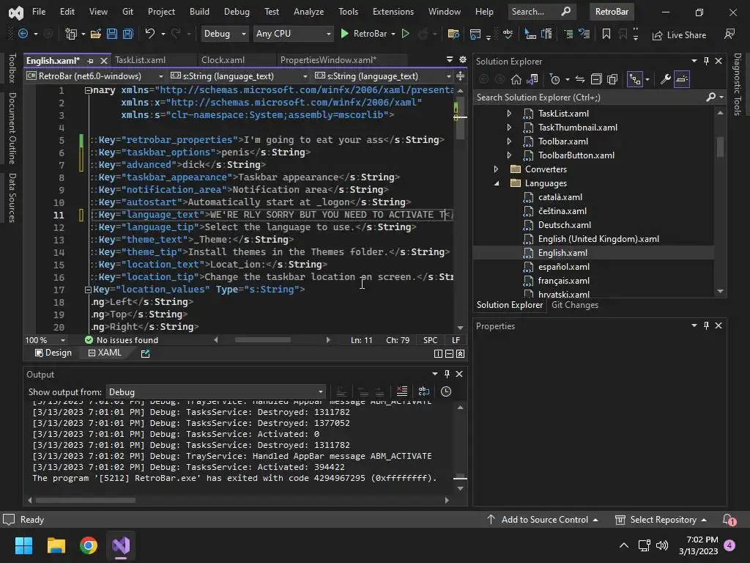750x563 pixels.
Task: Open the File menu
Action: pos(39,12)
